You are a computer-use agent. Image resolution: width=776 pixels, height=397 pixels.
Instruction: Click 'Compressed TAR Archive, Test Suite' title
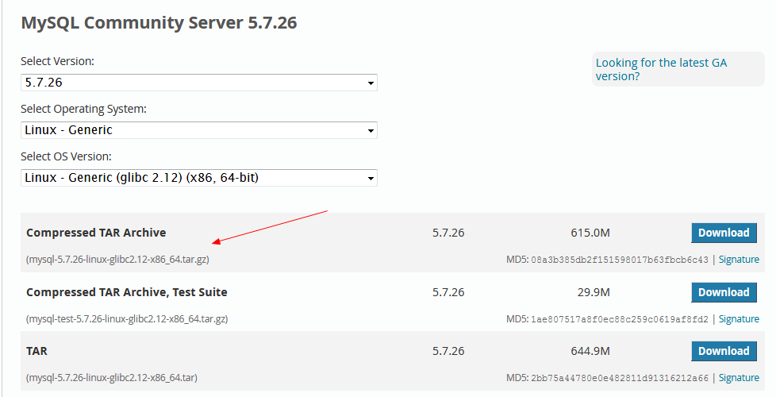click(127, 292)
